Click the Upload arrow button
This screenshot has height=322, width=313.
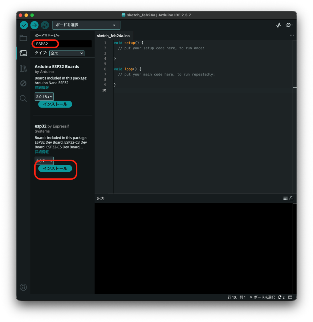pos(34,25)
